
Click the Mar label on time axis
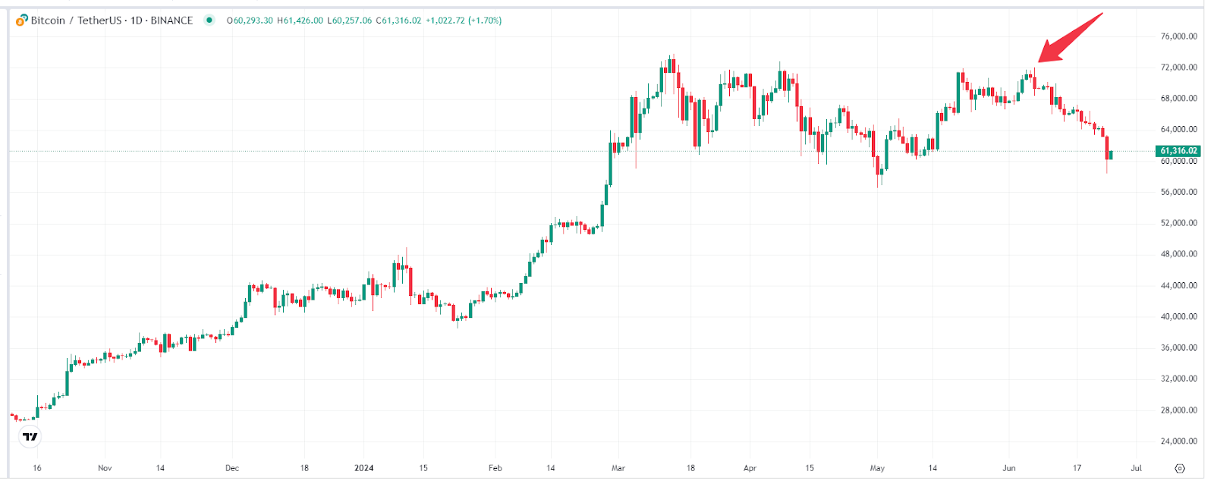pyautogui.click(x=618, y=468)
